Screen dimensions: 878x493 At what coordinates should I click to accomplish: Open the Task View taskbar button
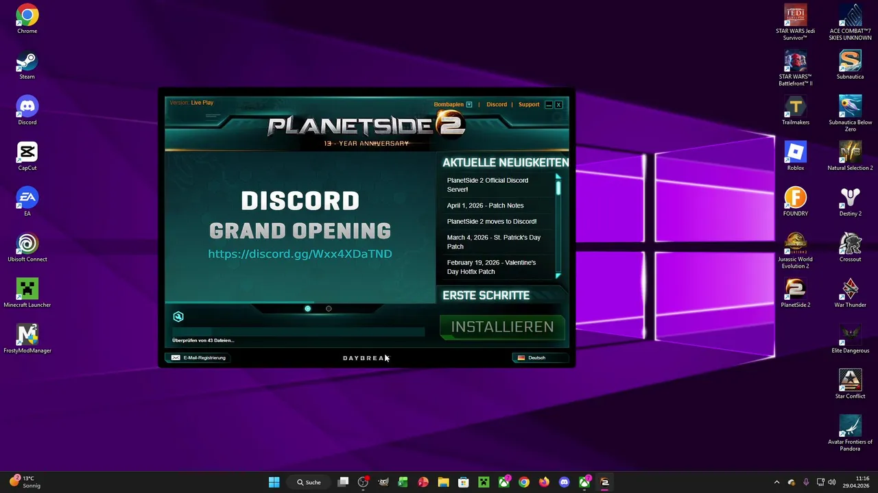[344, 482]
